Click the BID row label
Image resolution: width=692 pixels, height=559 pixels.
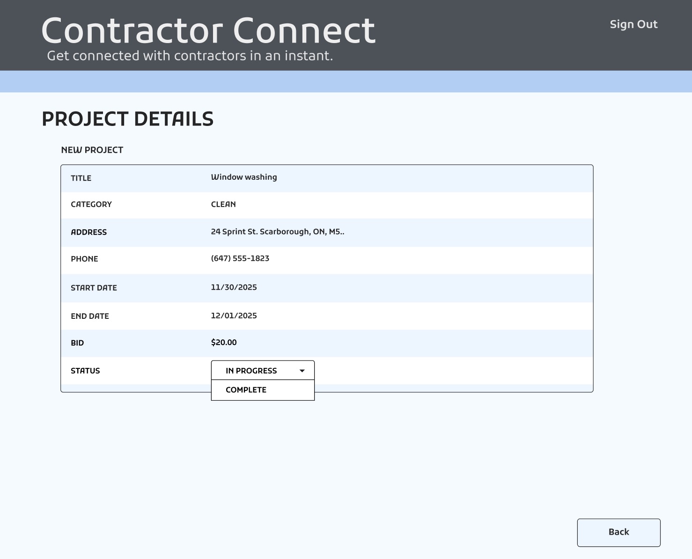(77, 343)
